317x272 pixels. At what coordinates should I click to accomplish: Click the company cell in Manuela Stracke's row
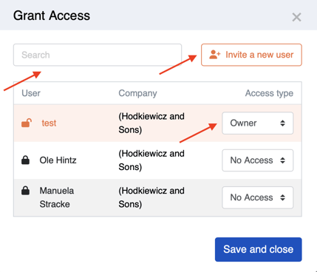151,197
